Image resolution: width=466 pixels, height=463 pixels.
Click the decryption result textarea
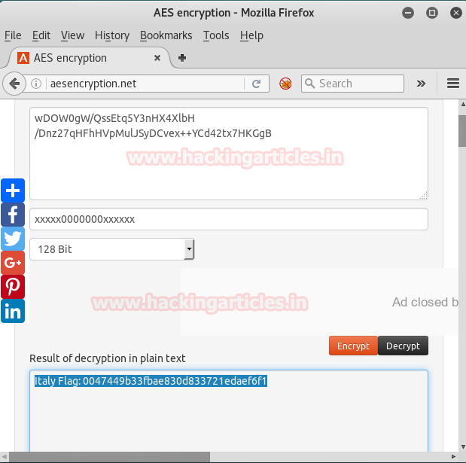(x=229, y=412)
